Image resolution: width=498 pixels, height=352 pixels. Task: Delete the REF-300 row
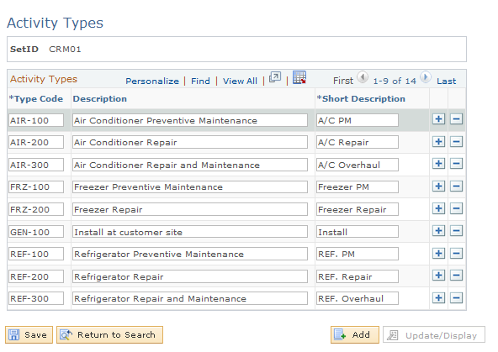pyautogui.click(x=456, y=297)
